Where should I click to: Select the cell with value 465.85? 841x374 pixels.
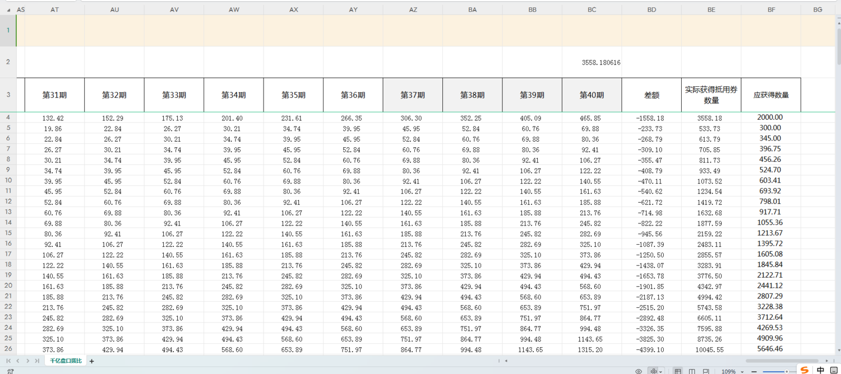(x=592, y=118)
